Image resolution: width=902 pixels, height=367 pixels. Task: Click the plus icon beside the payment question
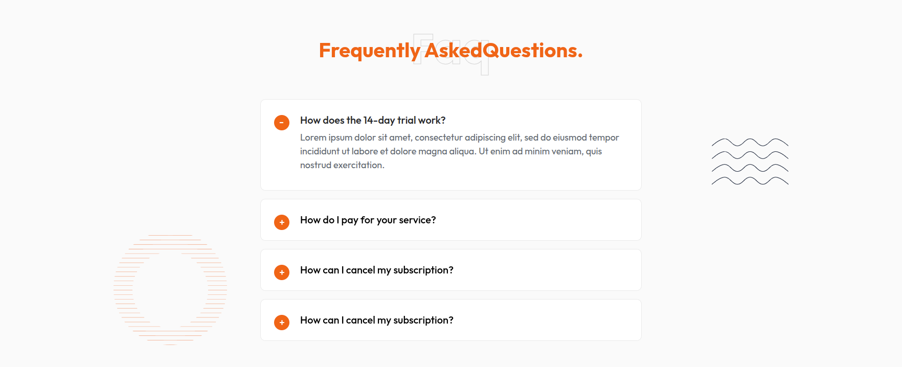[x=282, y=222]
